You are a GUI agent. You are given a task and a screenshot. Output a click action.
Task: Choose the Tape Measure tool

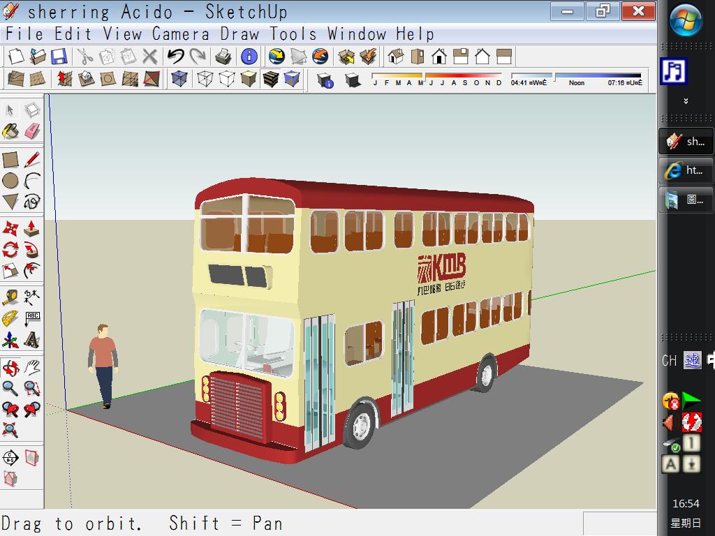[10, 297]
